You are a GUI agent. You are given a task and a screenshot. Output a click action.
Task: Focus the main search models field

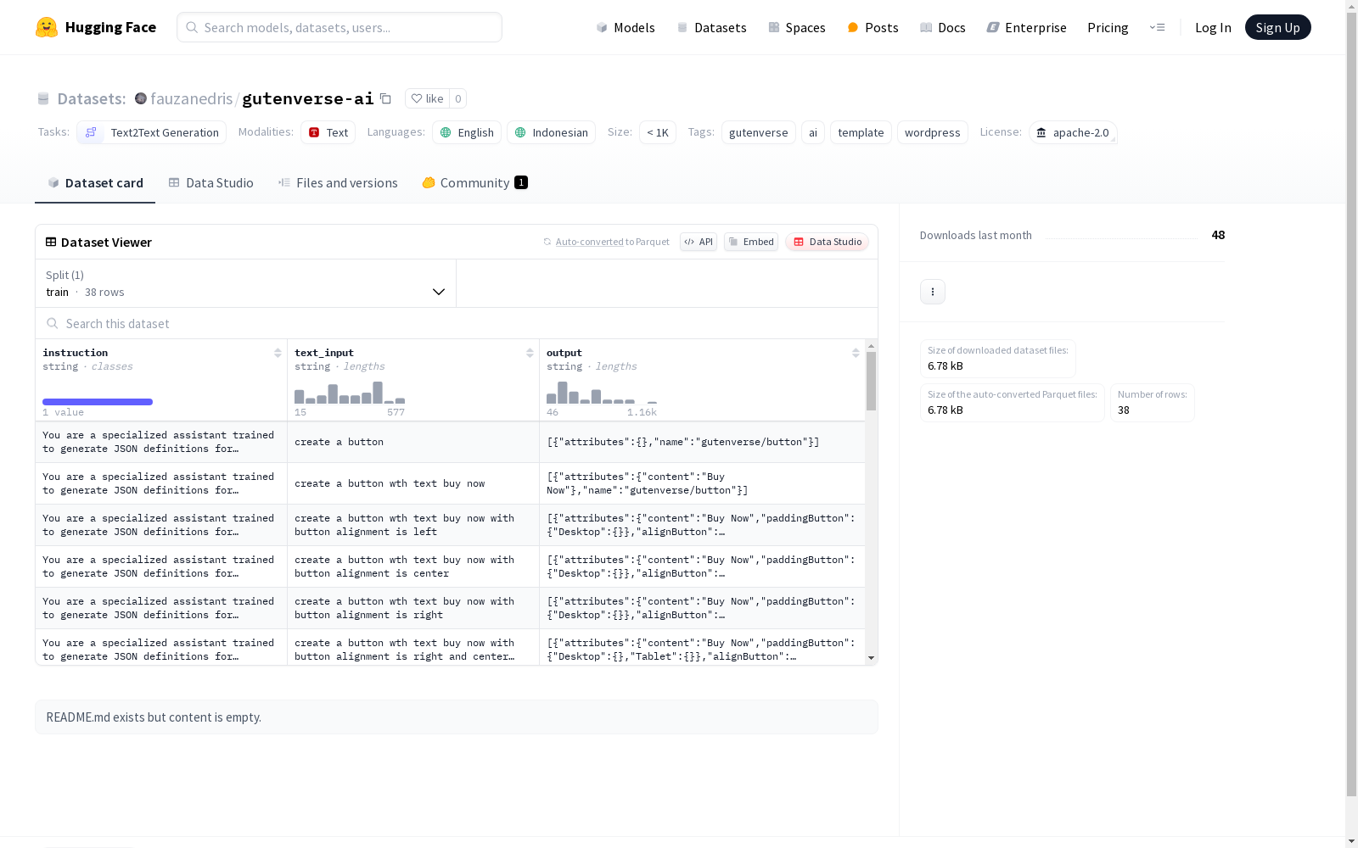pyautogui.click(x=339, y=27)
